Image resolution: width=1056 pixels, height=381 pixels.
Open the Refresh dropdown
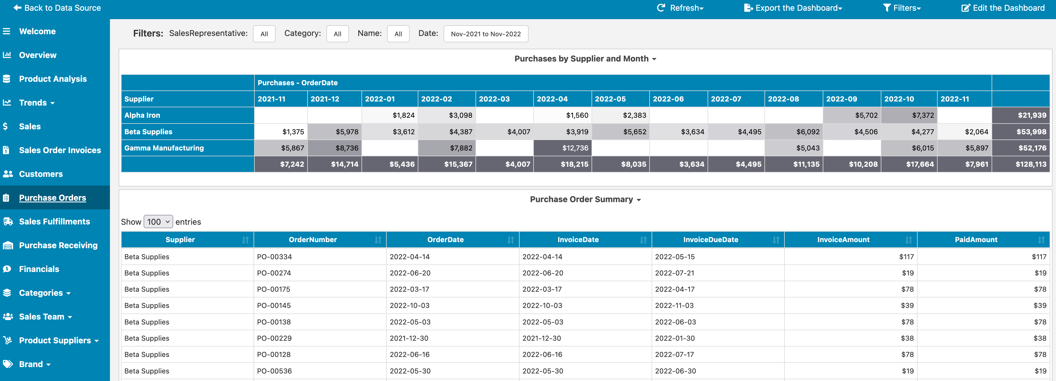[x=681, y=8]
